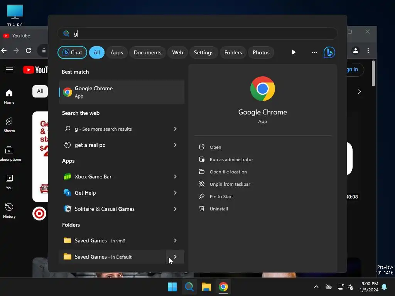395x296 pixels.
Task: Switch to the Apps filter
Action: tap(116, 52)
